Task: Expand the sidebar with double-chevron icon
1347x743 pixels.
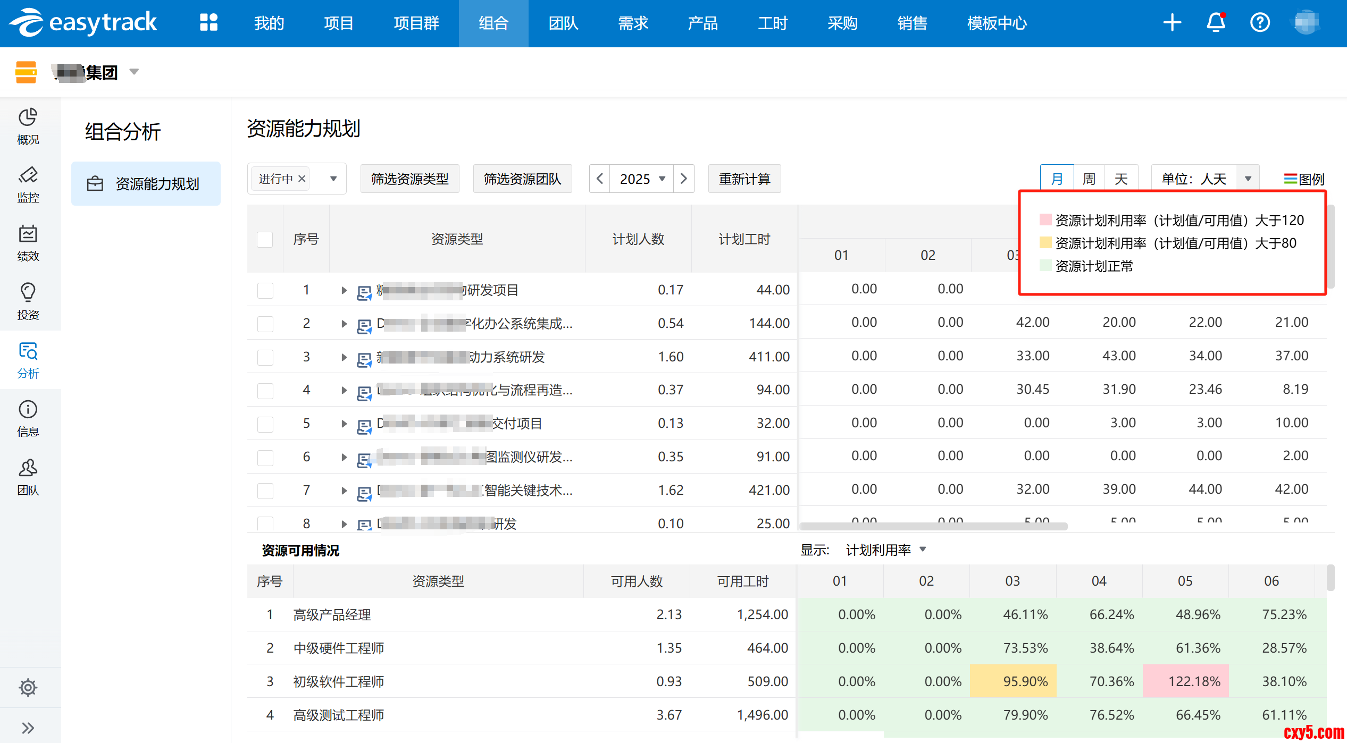Action: (28, 728)
